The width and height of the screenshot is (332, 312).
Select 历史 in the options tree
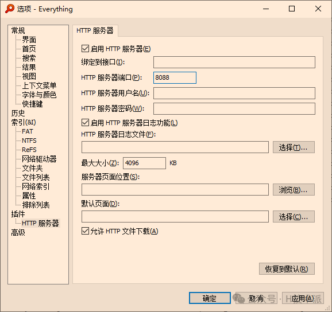[18, 113]
